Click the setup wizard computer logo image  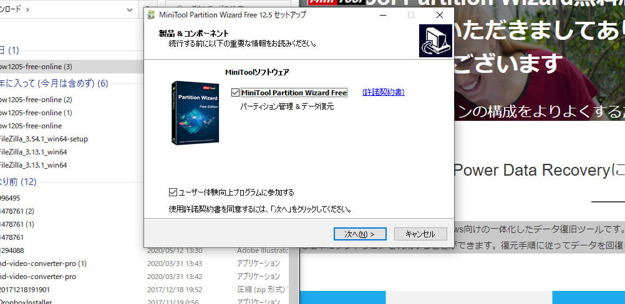[435, 40]
